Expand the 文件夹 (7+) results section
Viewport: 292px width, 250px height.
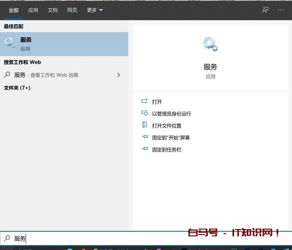click(x=17, y=87)
